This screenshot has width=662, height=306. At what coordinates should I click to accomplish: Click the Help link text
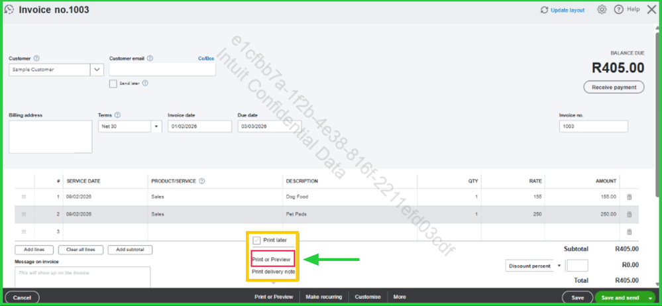click(634, 9)
